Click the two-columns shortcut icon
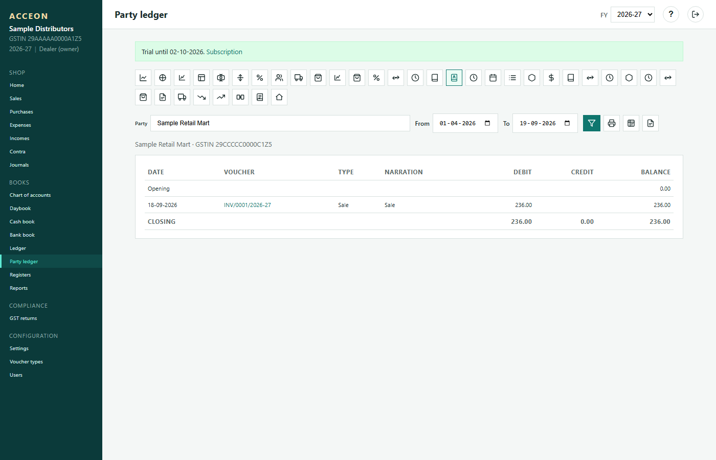Viewport: 716px width, 460px height. coord(240,97)
